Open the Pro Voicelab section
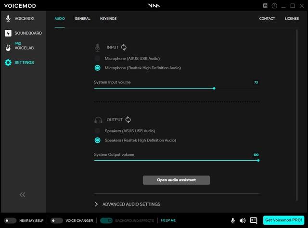The height and width of the screenshot is (228, 308). click(23, 48)
